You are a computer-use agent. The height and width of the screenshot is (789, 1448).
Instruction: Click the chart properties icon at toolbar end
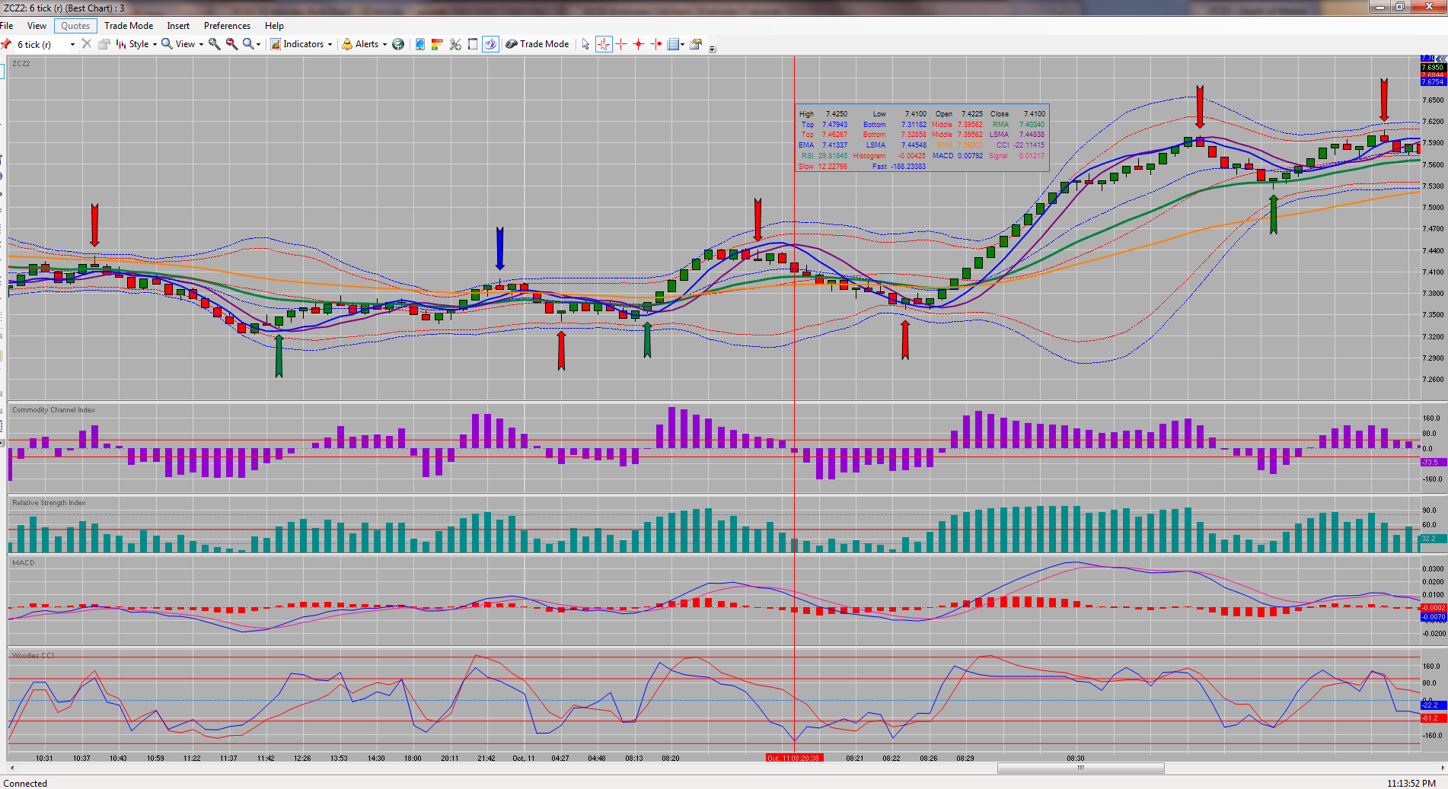[696, 44]
